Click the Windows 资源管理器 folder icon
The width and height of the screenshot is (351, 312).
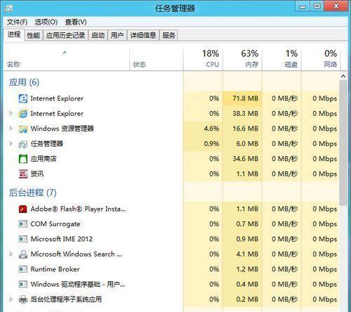pos(23,129)
